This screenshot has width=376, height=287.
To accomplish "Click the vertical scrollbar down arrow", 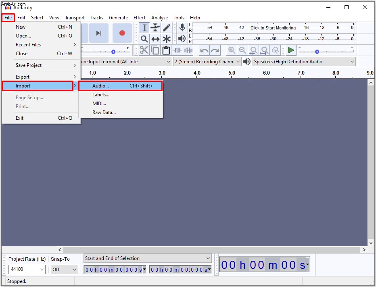I will coord(371,243).
